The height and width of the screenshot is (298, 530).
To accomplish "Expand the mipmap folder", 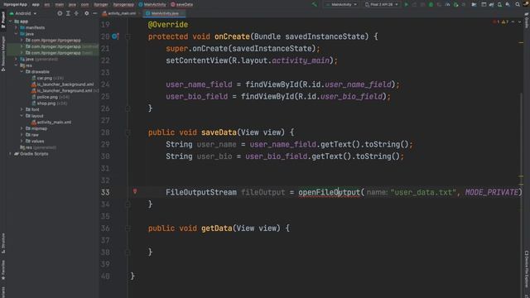I will click(22, 128).
